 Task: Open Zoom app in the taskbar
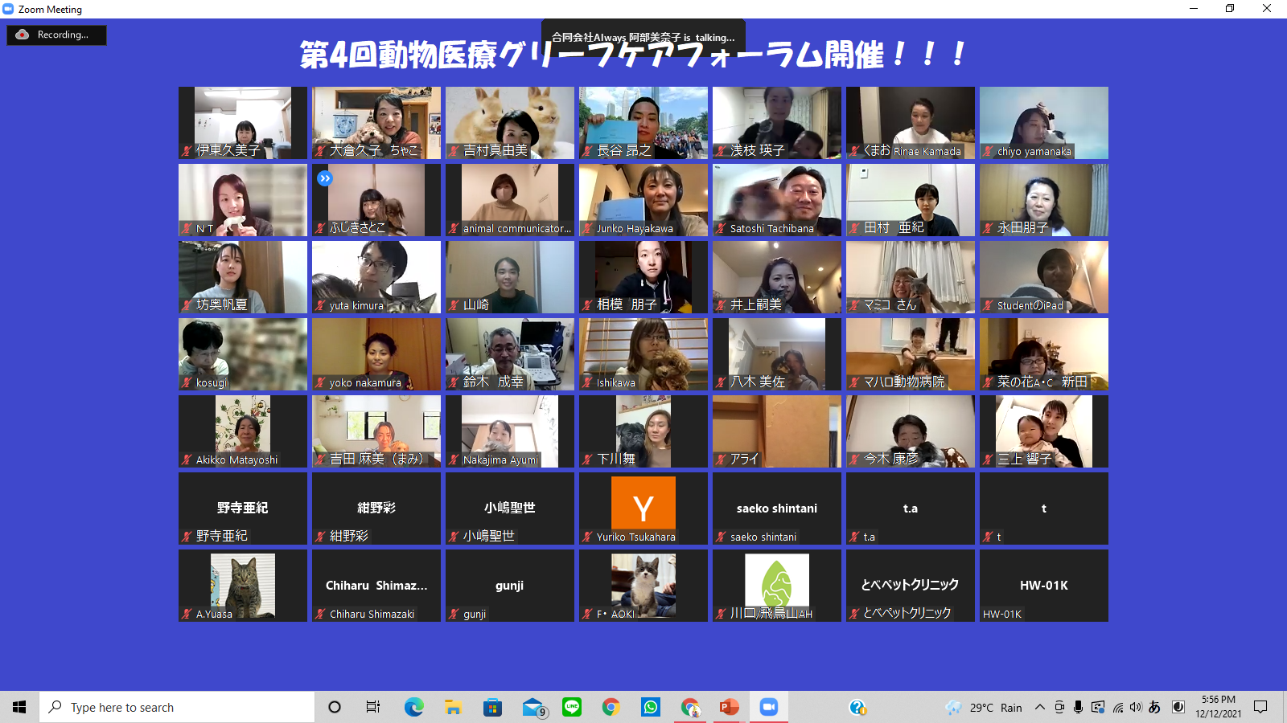pyautogui.click(x=768, y=707)
